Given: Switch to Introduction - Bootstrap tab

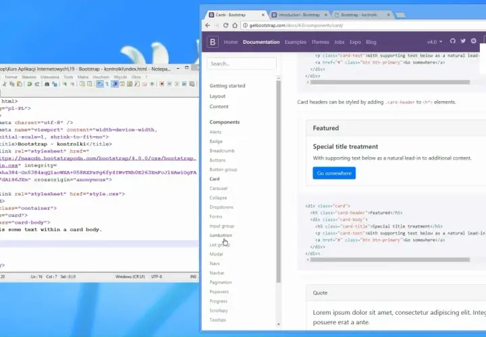Looking at the screenshot, I should point(298,15).
